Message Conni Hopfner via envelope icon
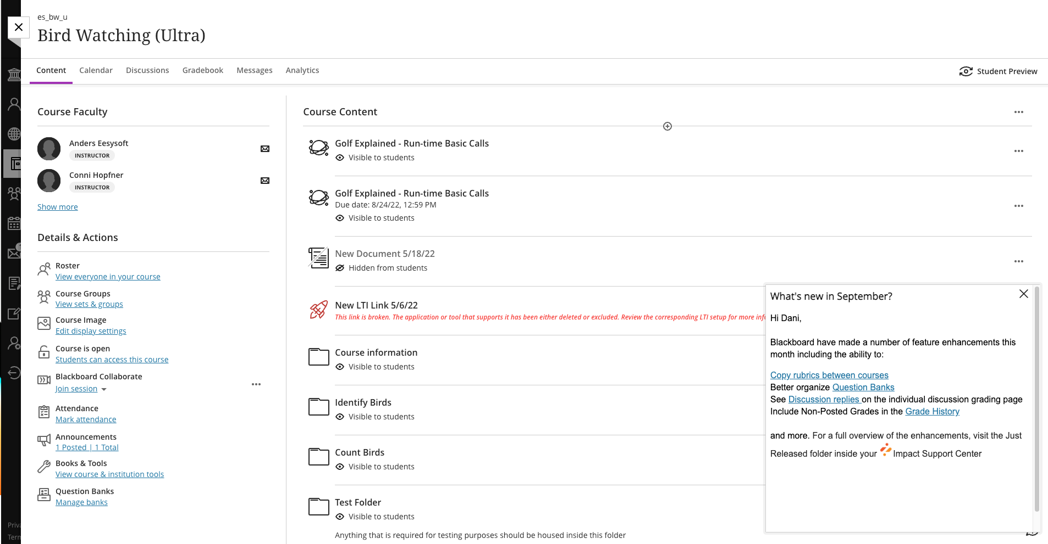This screenshot has width=1048, height=544. 265,181
